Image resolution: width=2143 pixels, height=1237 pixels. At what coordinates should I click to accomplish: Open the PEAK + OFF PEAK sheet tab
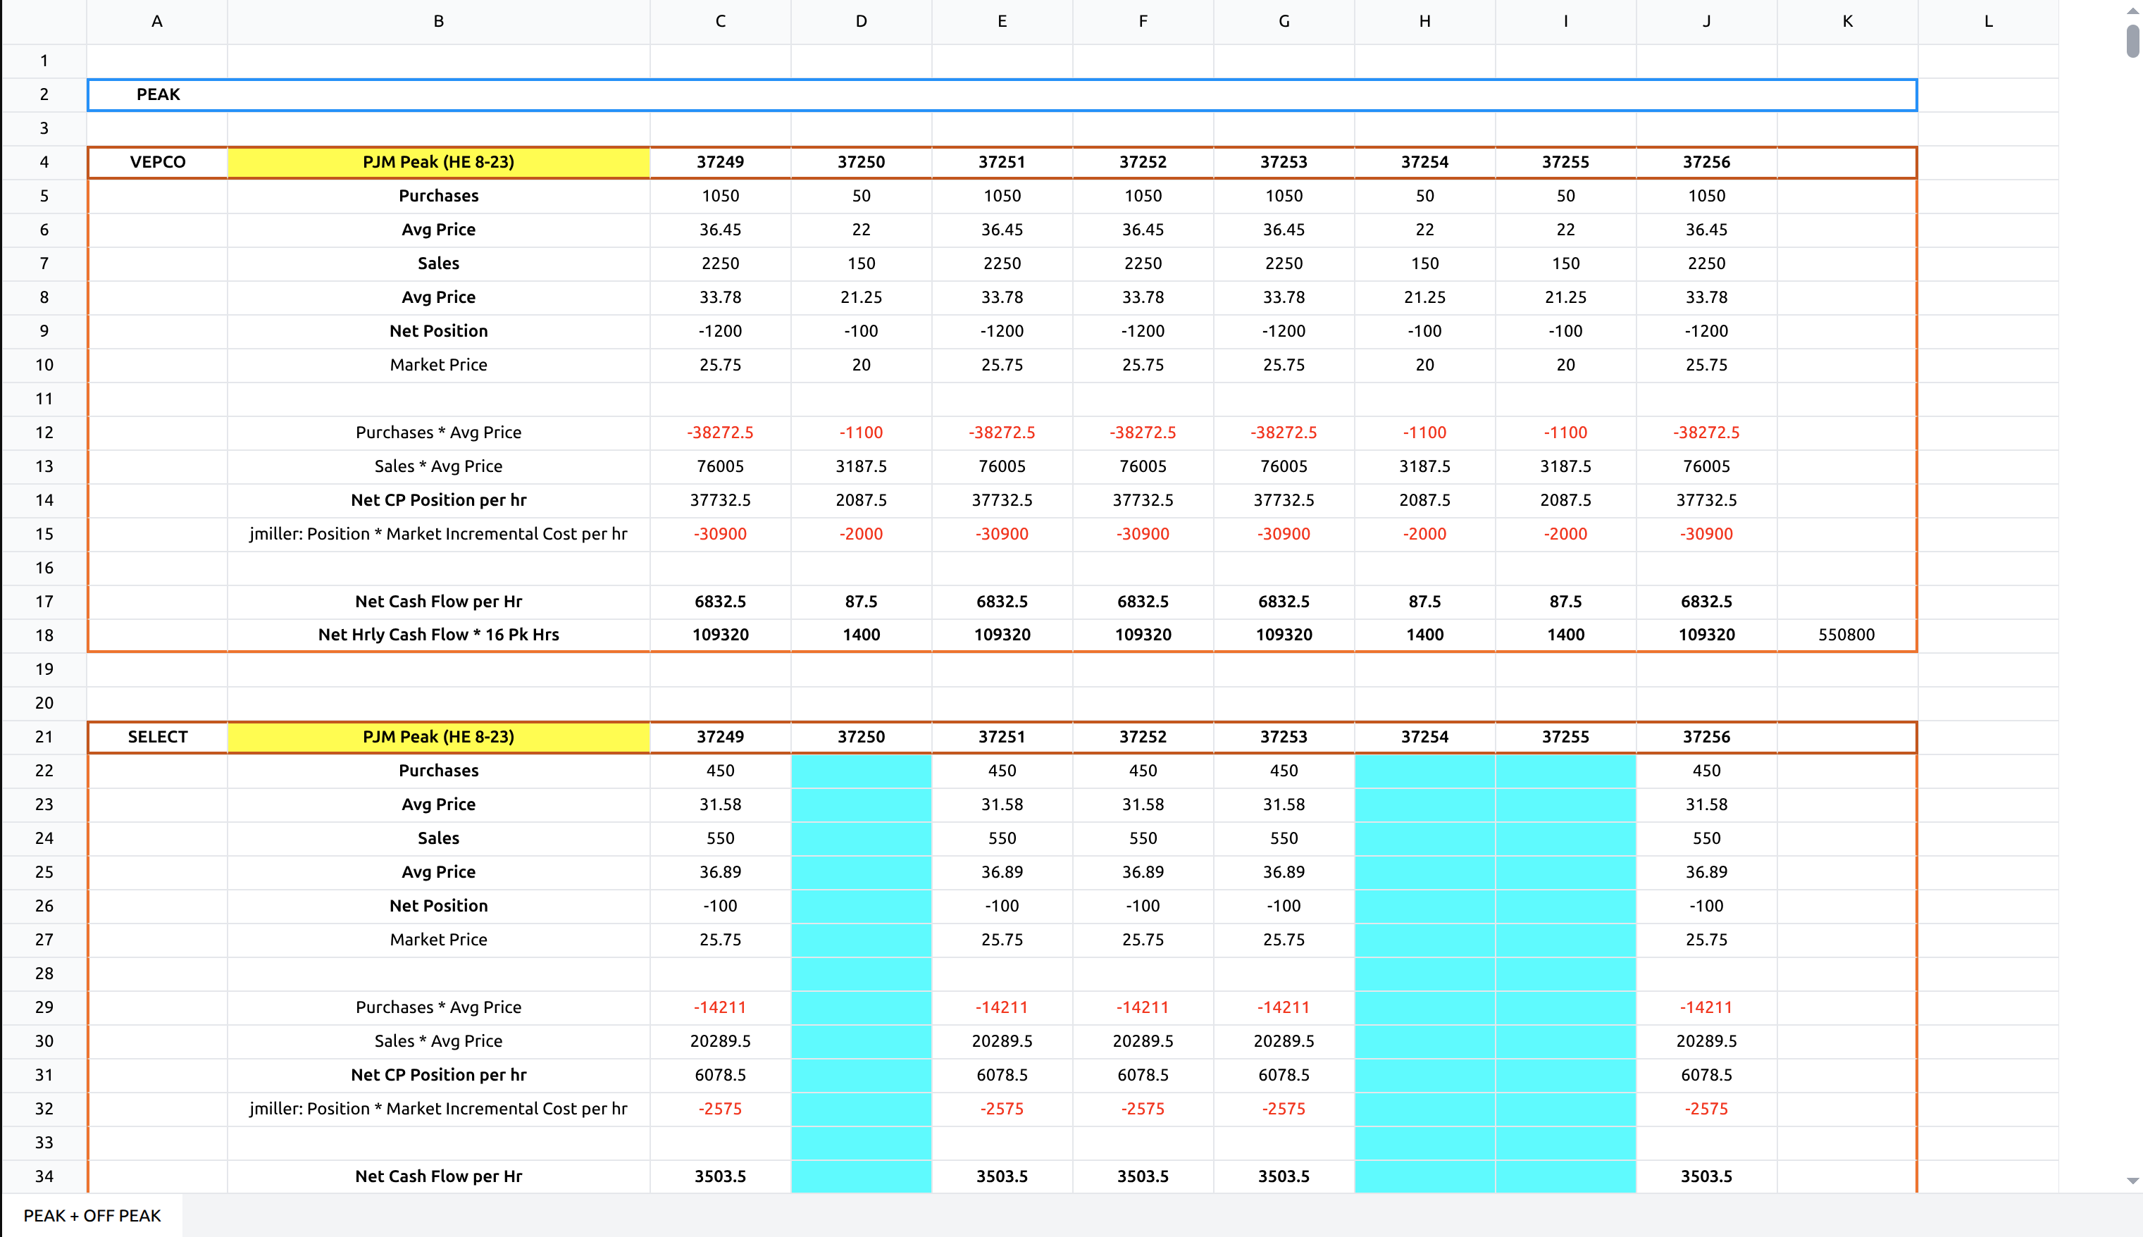click(92, 1215)
